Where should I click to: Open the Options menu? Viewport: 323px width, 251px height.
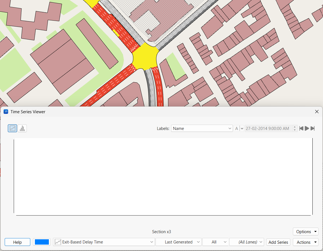[305, 232]
